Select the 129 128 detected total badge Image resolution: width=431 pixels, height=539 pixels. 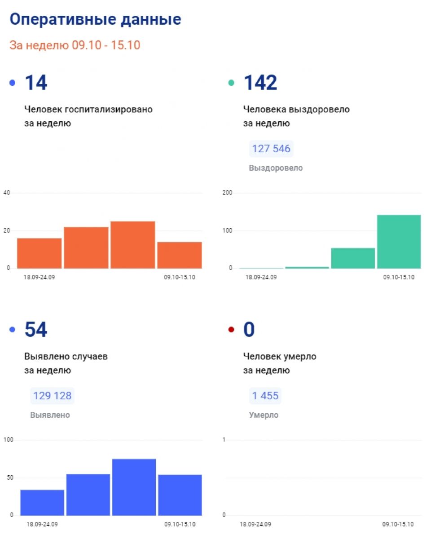pos(52,396)
